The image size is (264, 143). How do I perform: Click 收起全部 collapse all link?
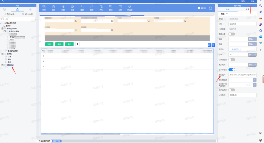(x=9, y=14)
